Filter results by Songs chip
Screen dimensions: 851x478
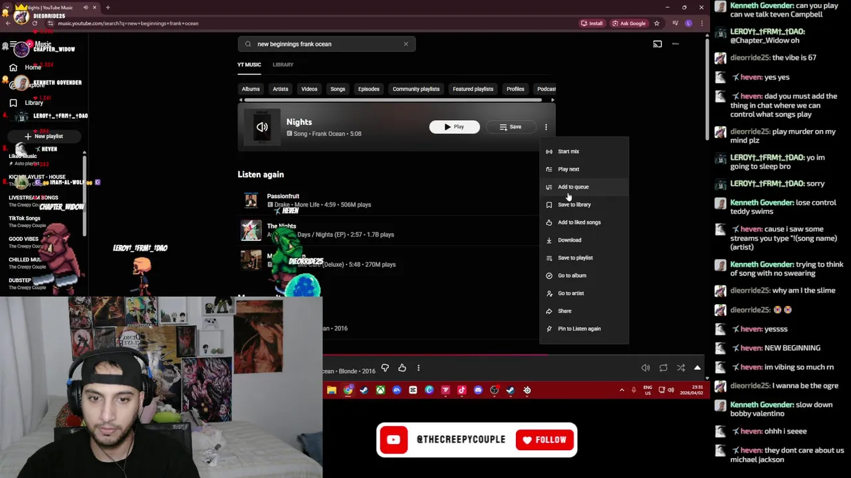click(x=338, y=89)
